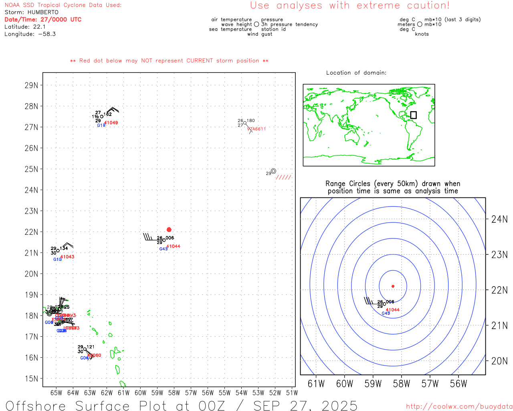Click the red center dot in range circles map
This screenshot has width=513, height=411.
click(x=393, y=286)
